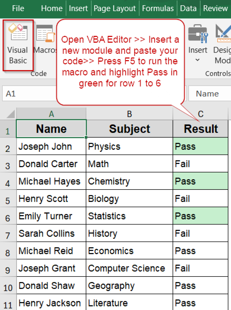231x310 pixels.
Task: Open the File menu
Action: tap(18, 9)
